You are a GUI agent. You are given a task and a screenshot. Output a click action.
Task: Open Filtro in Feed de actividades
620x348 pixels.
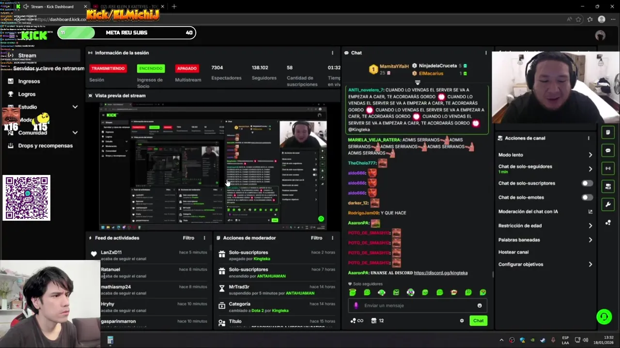[188, 238]
